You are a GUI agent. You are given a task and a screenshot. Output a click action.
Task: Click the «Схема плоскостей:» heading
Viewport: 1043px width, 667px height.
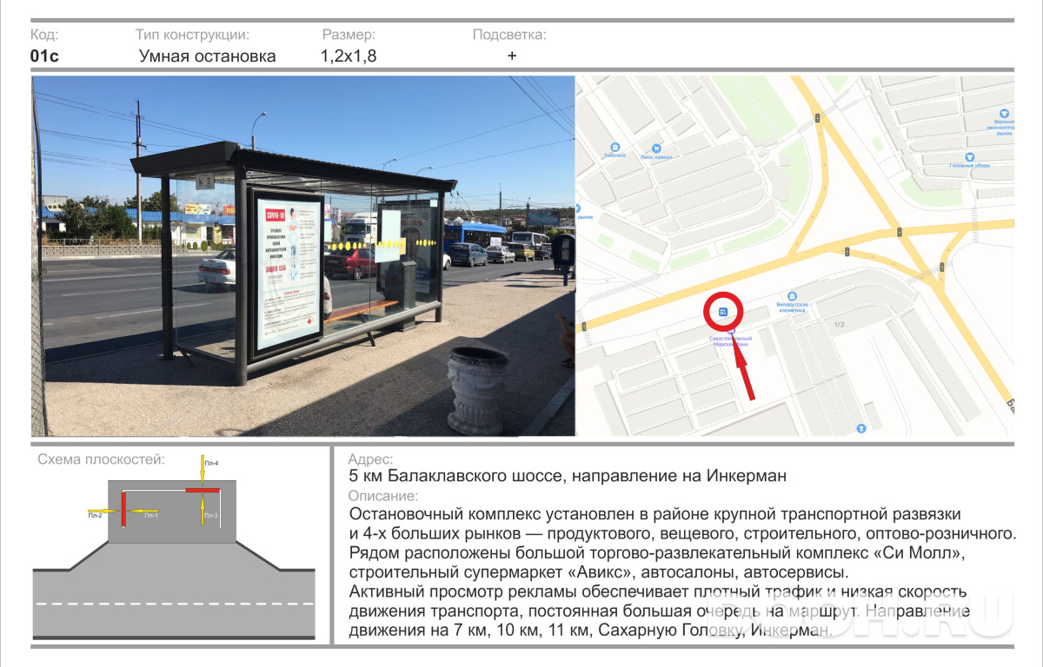coord(101,459)
